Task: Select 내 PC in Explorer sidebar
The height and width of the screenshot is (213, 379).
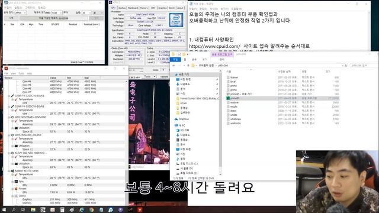Action: tap(180, 125)
